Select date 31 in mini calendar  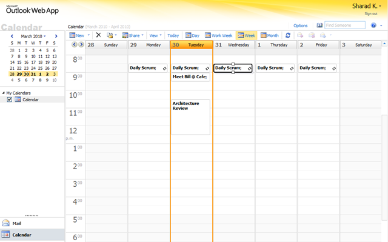(33, 74)
